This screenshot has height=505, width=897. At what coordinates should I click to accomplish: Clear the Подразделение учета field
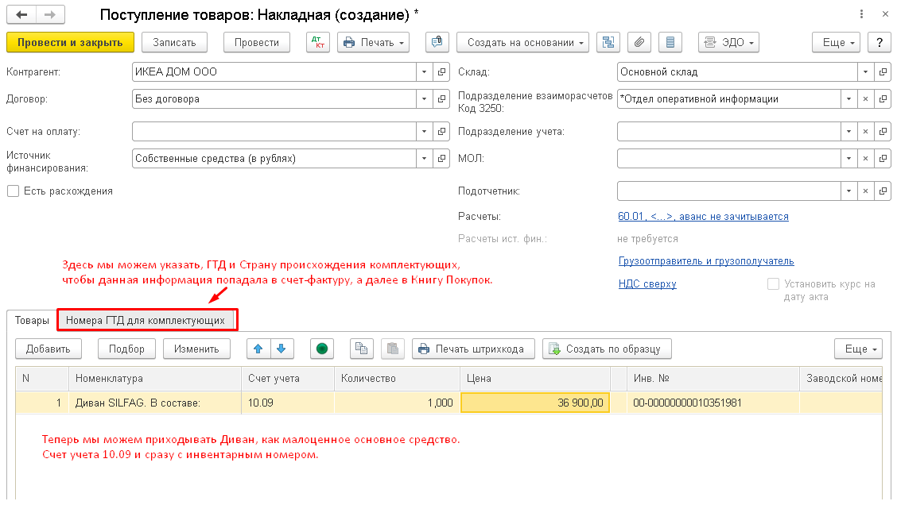click(x=865, y=131)
